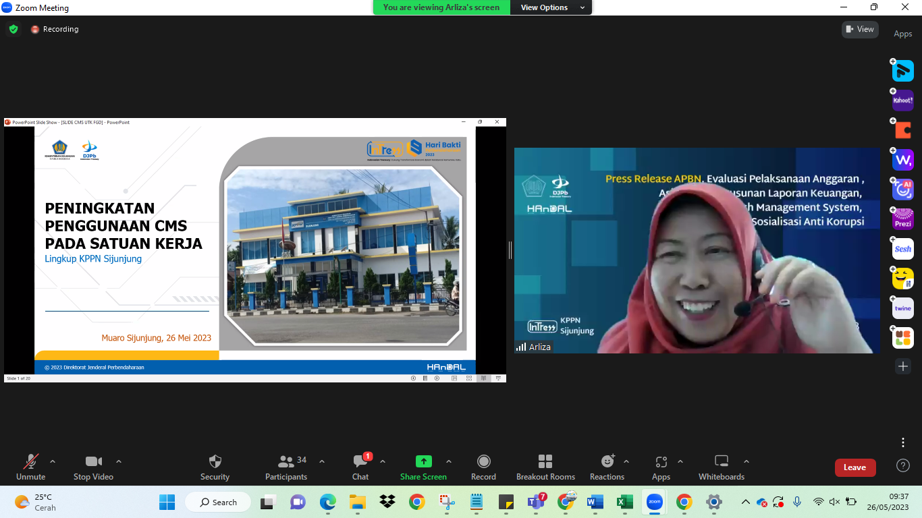The height and width of the screenshot is (518, 922).
Task: Open the three-dot more options menu
Action: (x=903, y=442)
